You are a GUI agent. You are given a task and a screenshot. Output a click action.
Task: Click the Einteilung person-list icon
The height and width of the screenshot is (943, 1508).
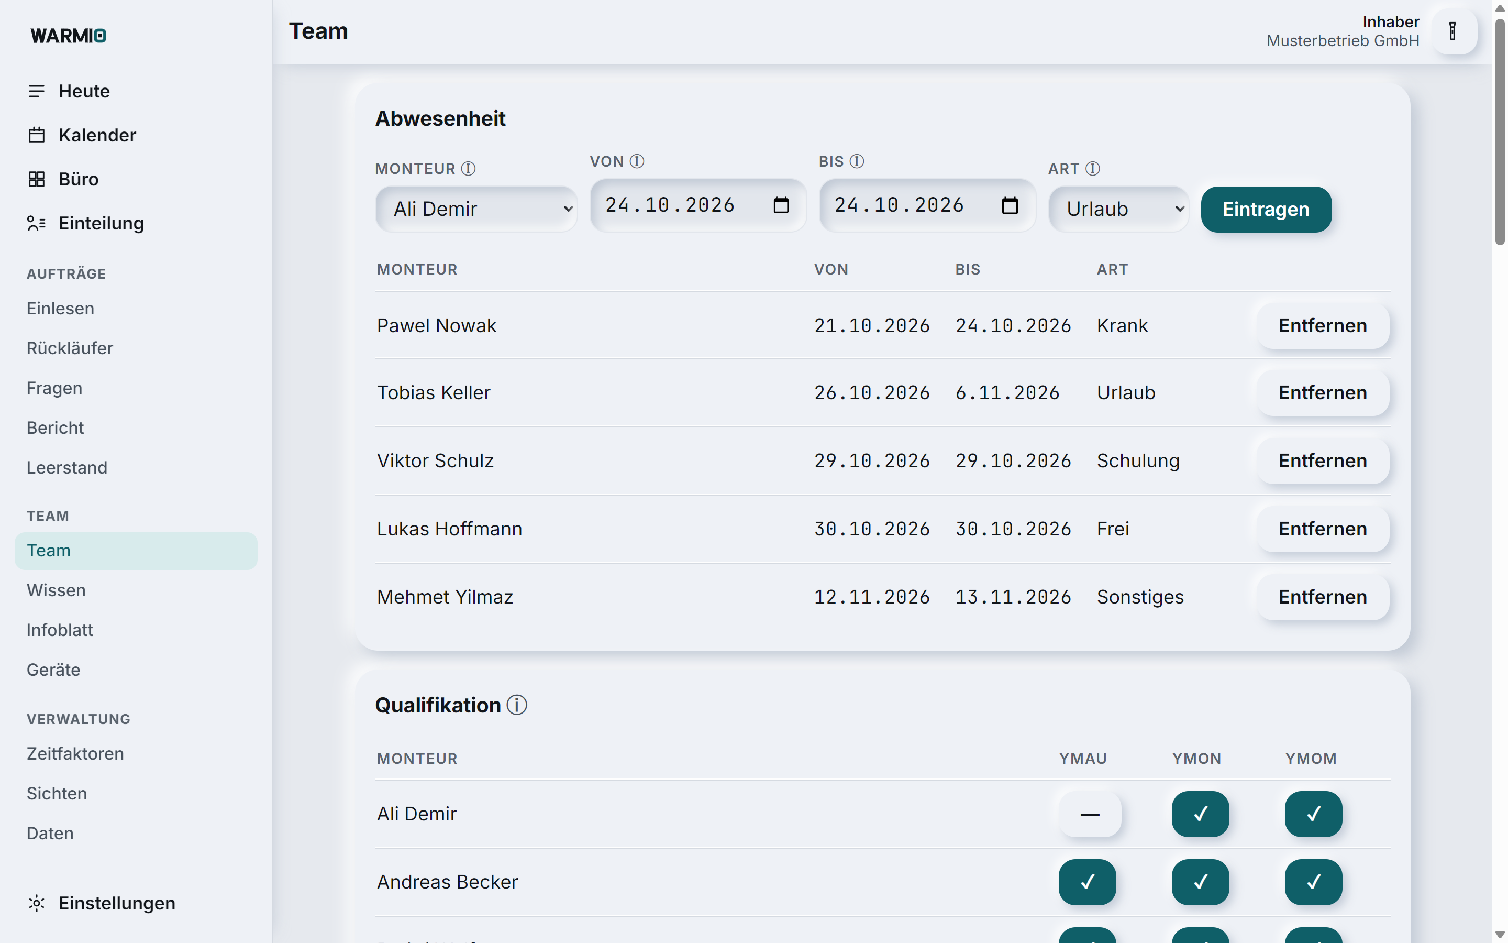click(37, 223)
